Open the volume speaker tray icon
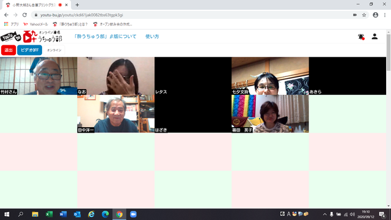 [x=353, y=215]
